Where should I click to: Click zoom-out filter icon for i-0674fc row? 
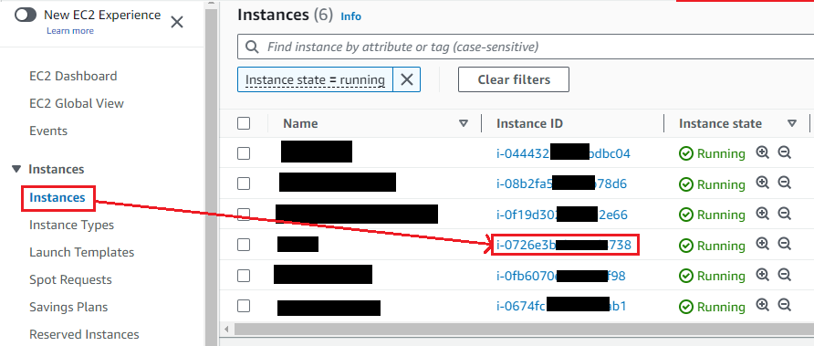784,305
